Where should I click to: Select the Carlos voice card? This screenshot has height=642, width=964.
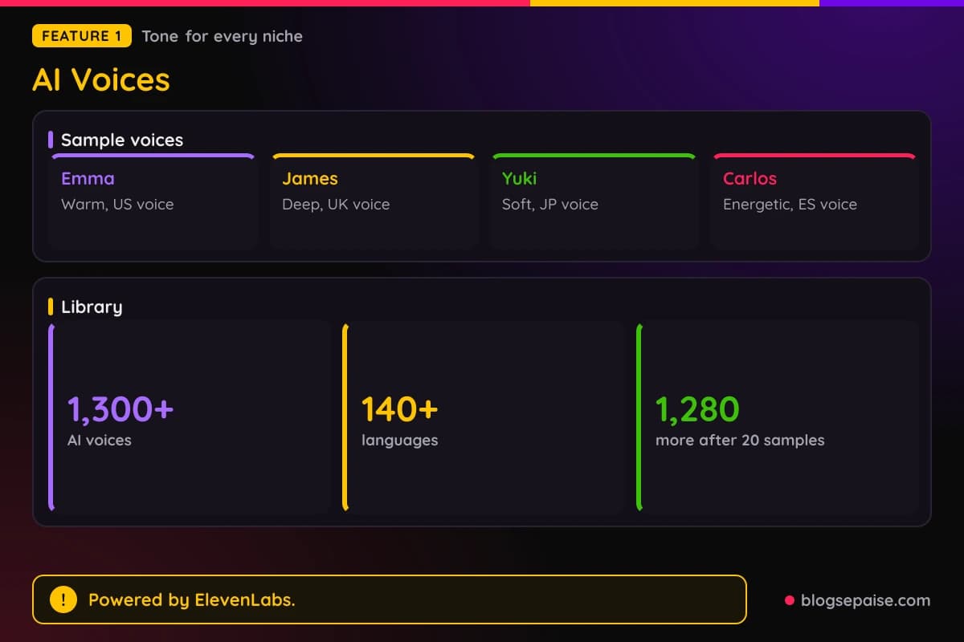[x=815, y=201]
